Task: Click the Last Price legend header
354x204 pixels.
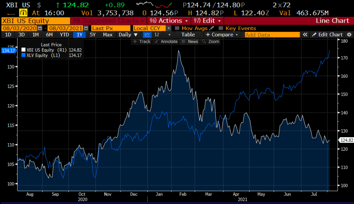Action: click(x=51, y=44)
